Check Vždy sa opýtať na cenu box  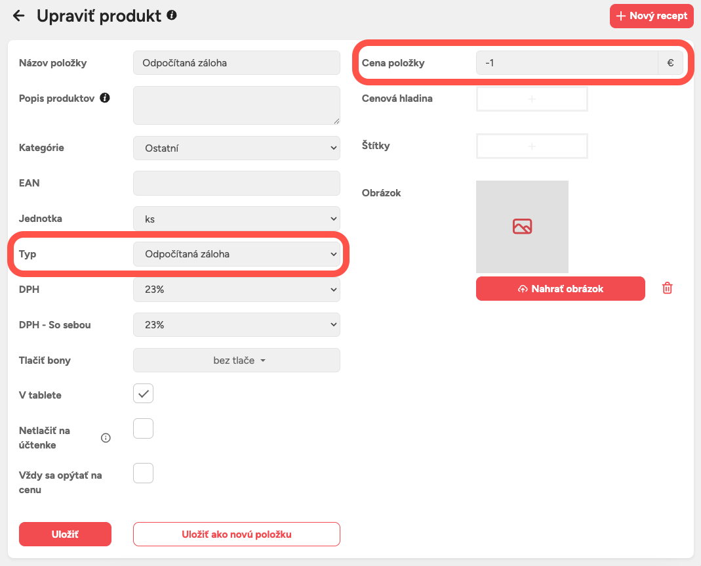143,473
